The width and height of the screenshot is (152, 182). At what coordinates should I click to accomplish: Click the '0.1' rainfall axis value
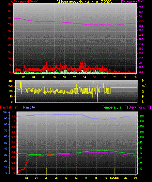[x=13, y=168]
